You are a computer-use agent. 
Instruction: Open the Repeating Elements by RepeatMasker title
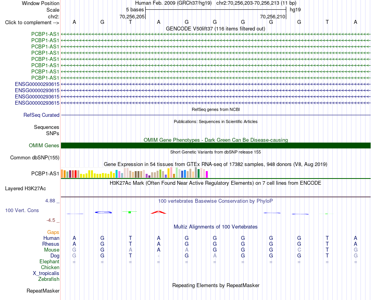(x=216, y=285)
